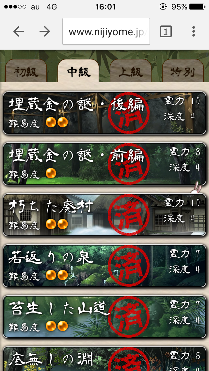Open the 朽ちた廃村 quest banner

pos(104,215)
